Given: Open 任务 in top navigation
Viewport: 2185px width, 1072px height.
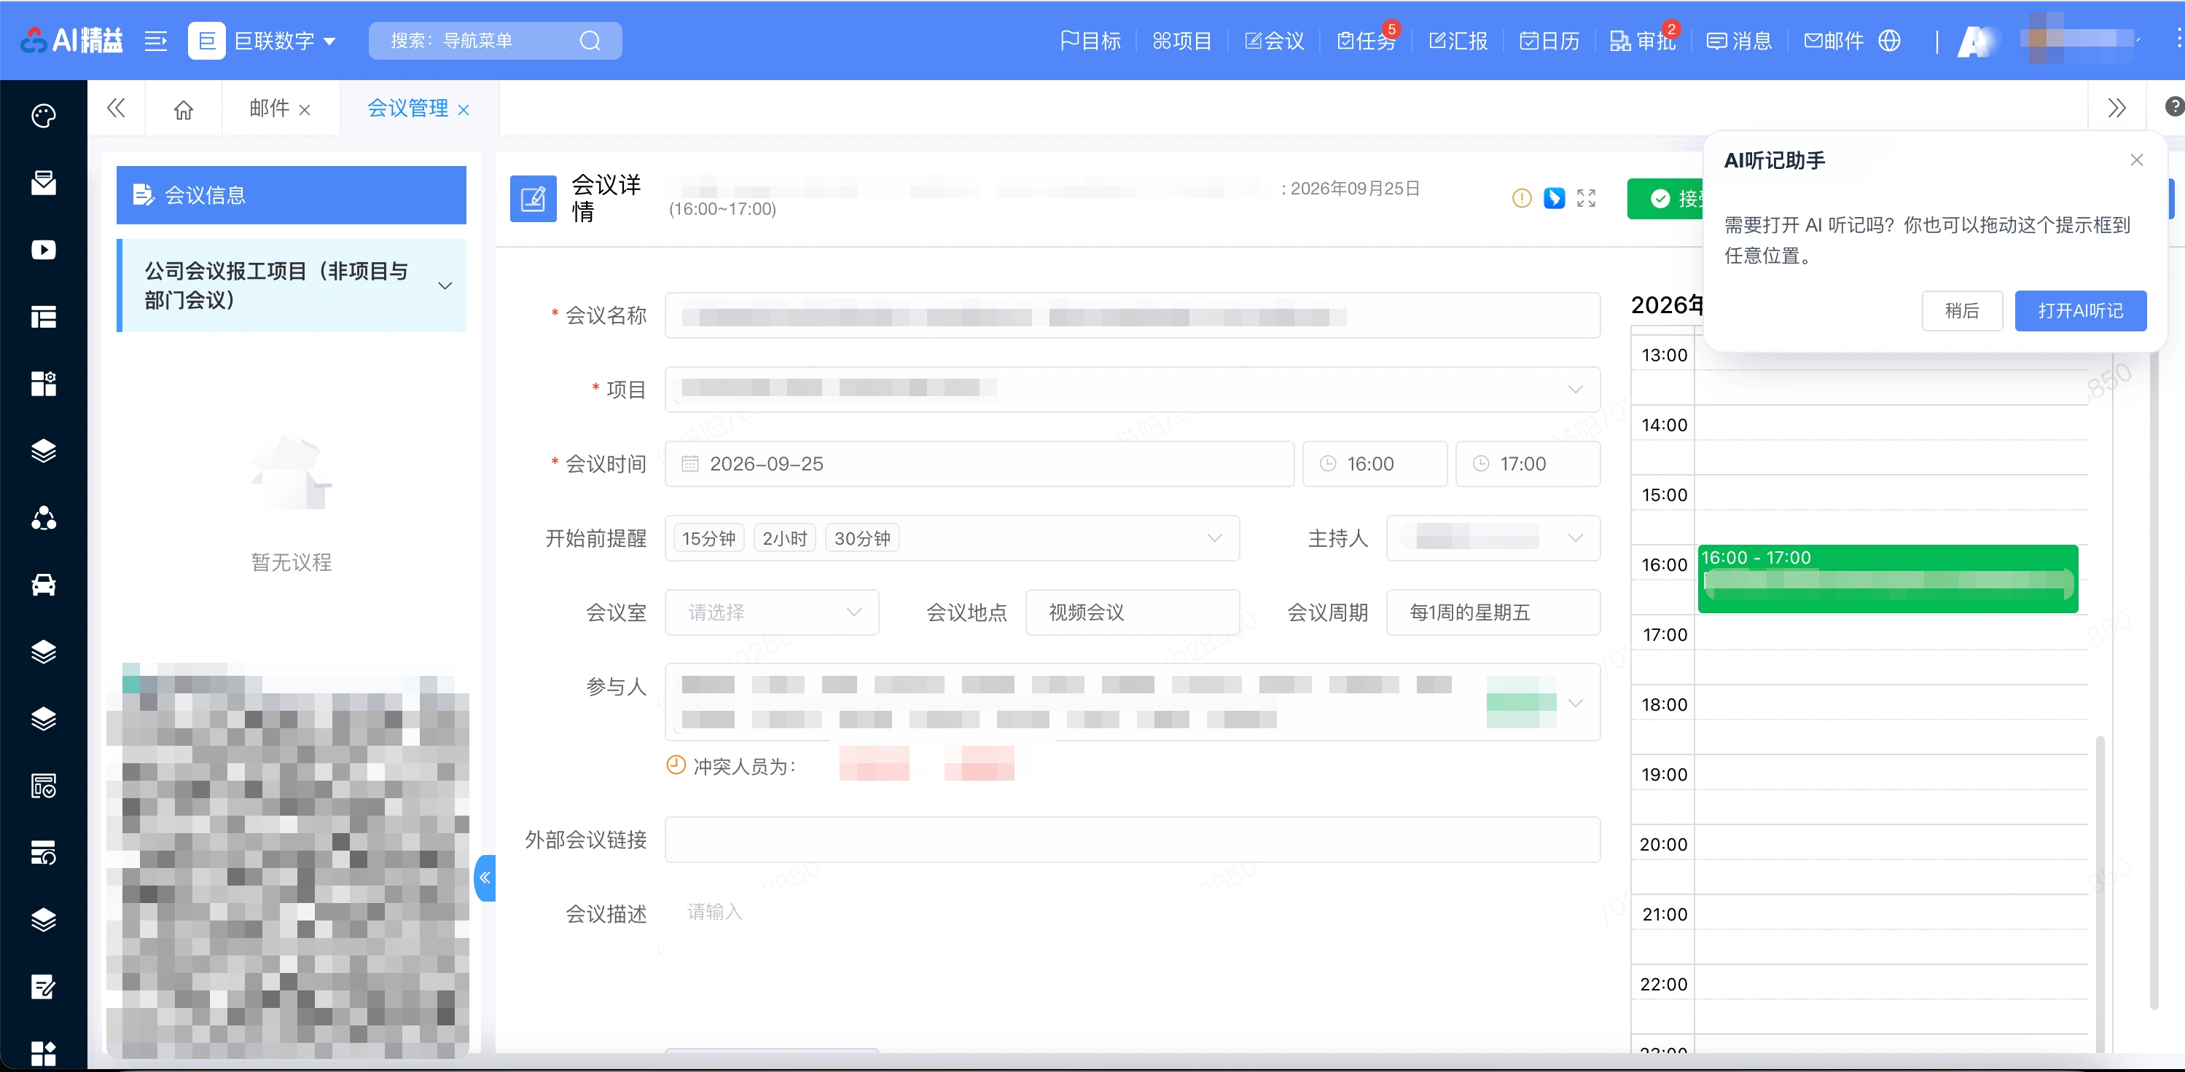Looking at the screenshot, I should [x=1366, y=41].
